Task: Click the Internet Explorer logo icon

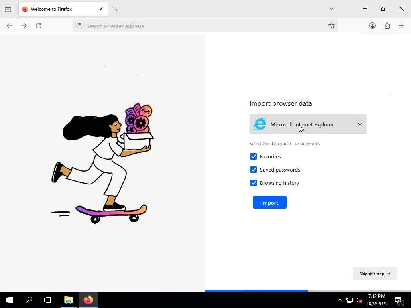Action: click(260, 124)
